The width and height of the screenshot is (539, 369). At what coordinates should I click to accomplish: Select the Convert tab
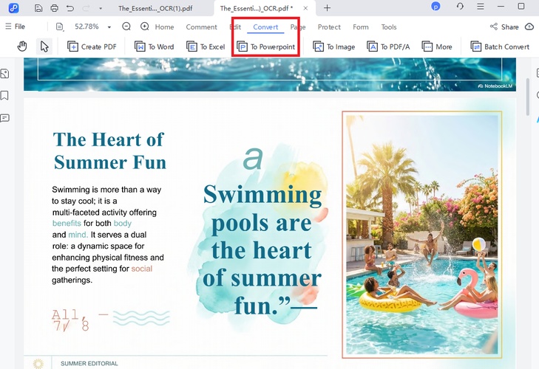[x=265, y=27]
